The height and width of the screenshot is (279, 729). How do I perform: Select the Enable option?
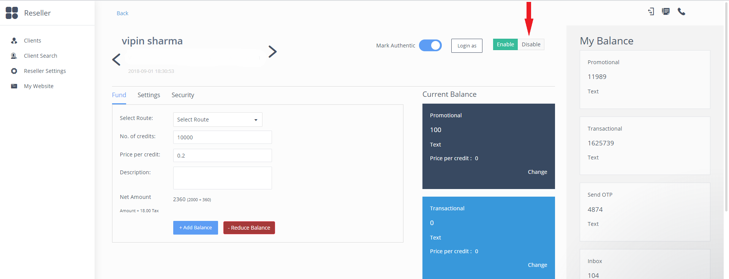(505, 44)
